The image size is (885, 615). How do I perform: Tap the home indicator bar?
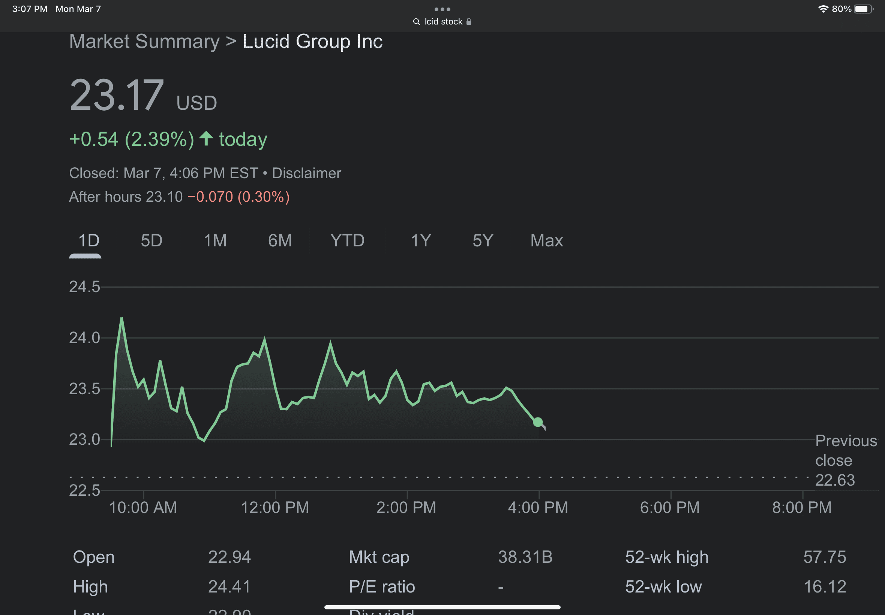pyautogui.click(x=442, y=607)
